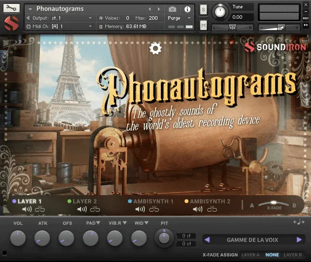This screenshot has height=262, width=311.
Task: Click the 0 ct cents field
Action: pyautogui.click(x=186, y=244)
